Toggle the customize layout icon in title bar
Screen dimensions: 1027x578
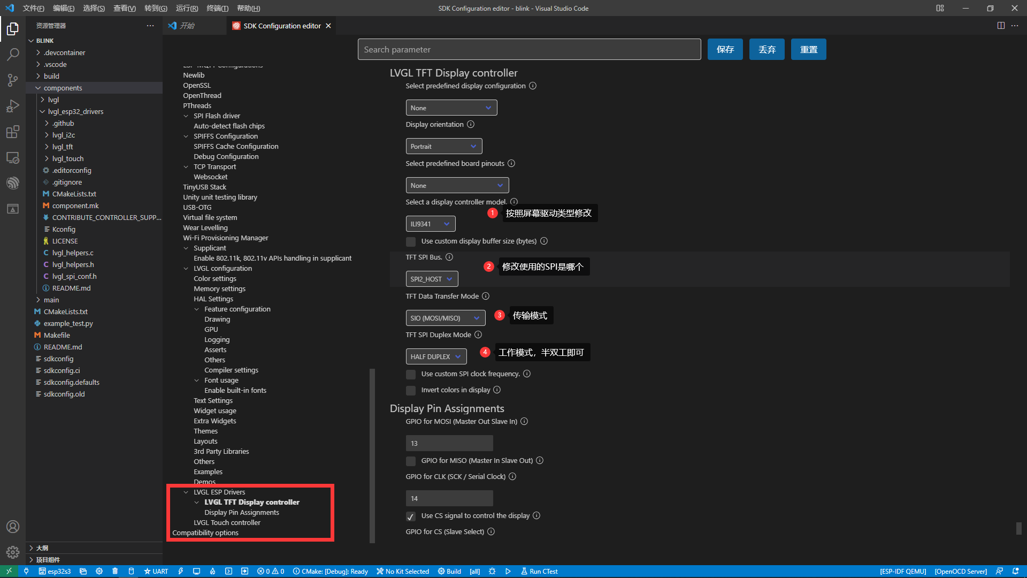click(940, 8)
